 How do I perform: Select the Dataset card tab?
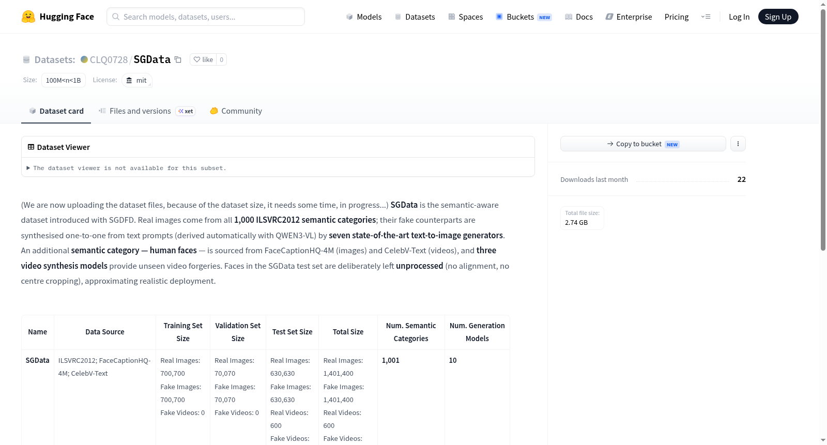(x=56, y=111)
